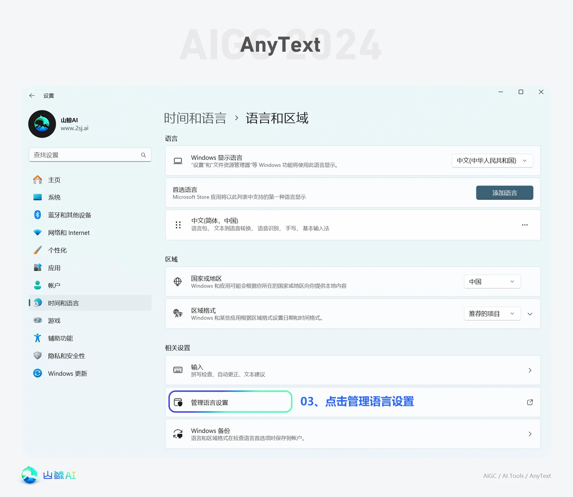Click the Windows 备份 sync icon
Viewport: 573px width, 497px height.
[178, 434]
